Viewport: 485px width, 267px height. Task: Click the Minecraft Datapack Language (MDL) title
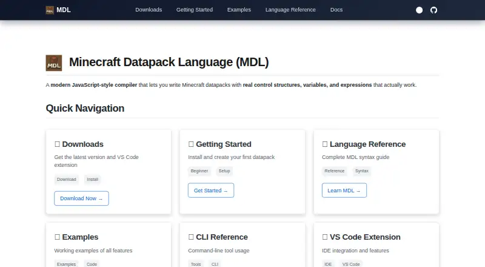pos(169,63)
